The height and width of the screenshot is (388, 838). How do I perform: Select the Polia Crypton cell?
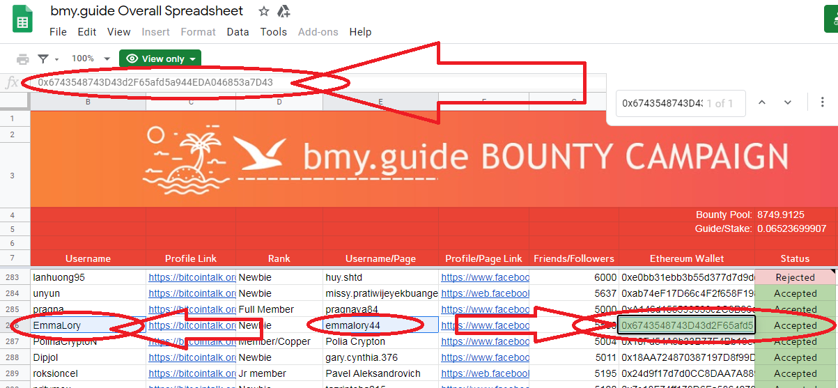[381, 341]
